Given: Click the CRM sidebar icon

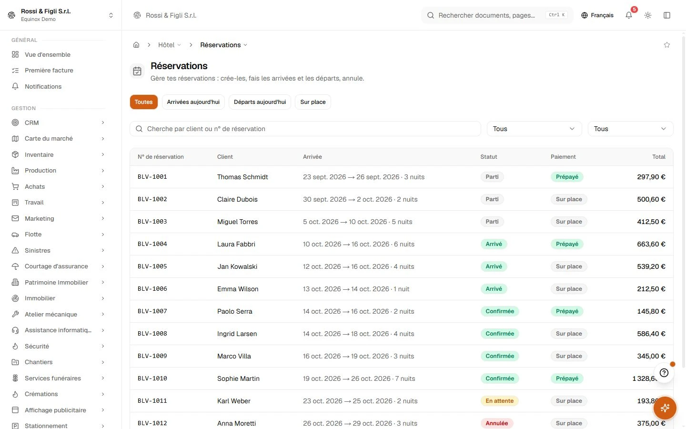Looking at the screenshot, I should coord(15,123).
